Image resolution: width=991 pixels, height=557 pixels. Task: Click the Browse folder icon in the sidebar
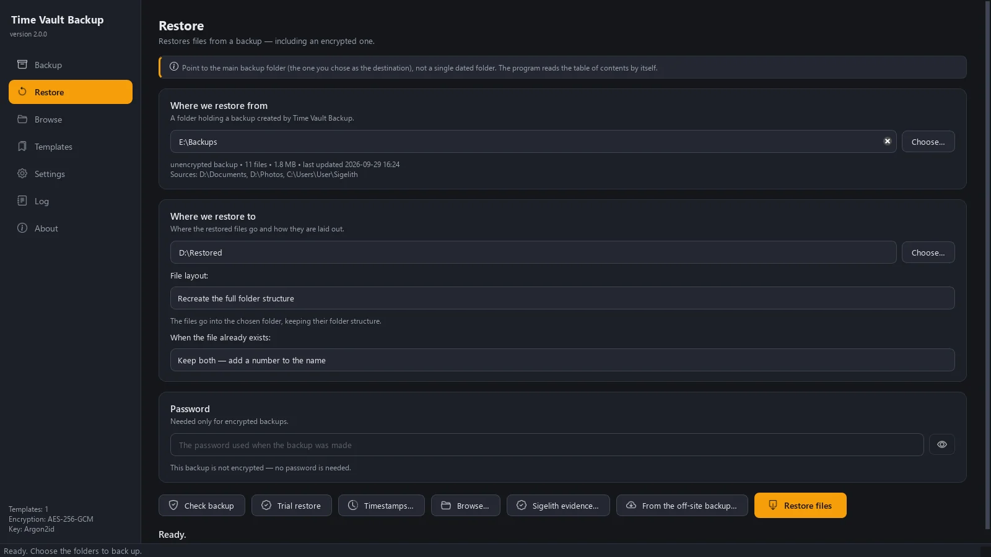[22, 119]
